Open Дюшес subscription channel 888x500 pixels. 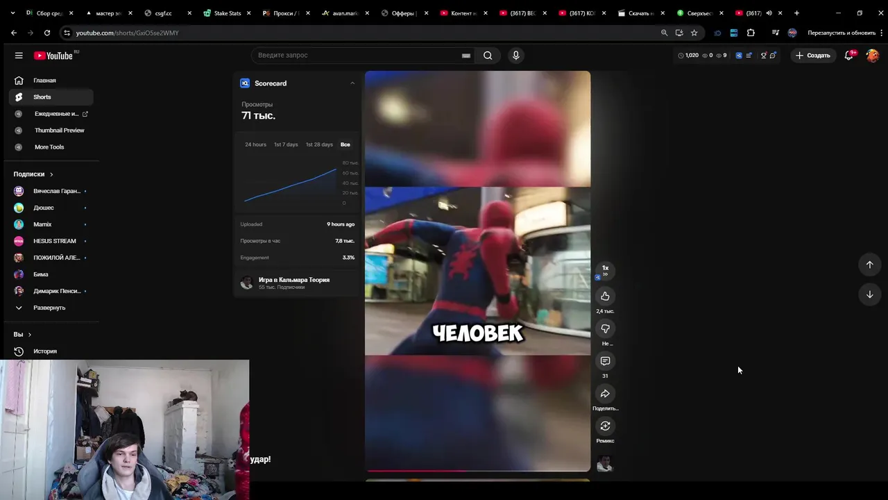tap(51, 208)
